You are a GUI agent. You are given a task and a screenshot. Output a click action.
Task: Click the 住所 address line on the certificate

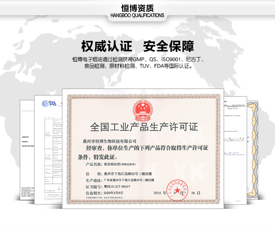[x=119, y=174]
